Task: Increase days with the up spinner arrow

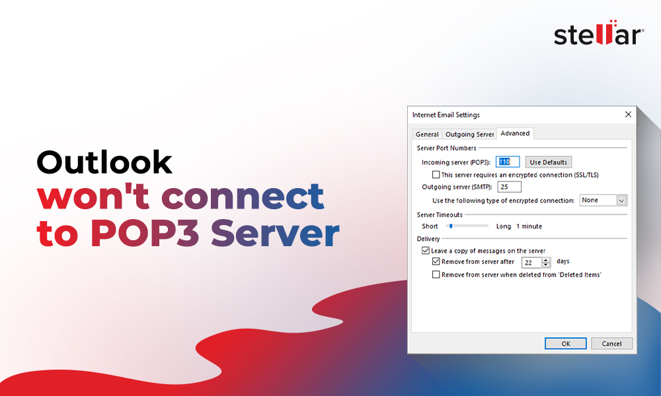Action: (545, 260)
